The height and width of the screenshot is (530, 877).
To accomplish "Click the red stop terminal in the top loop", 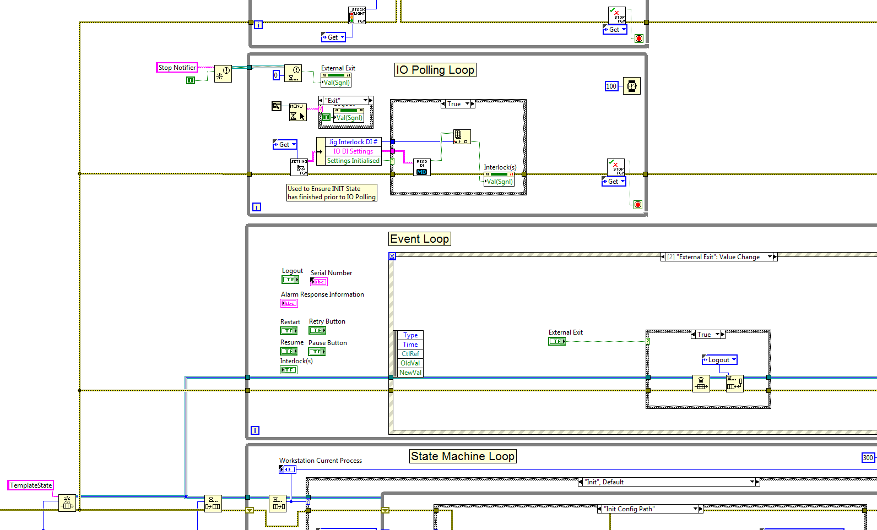I will [x=639, y=39].
